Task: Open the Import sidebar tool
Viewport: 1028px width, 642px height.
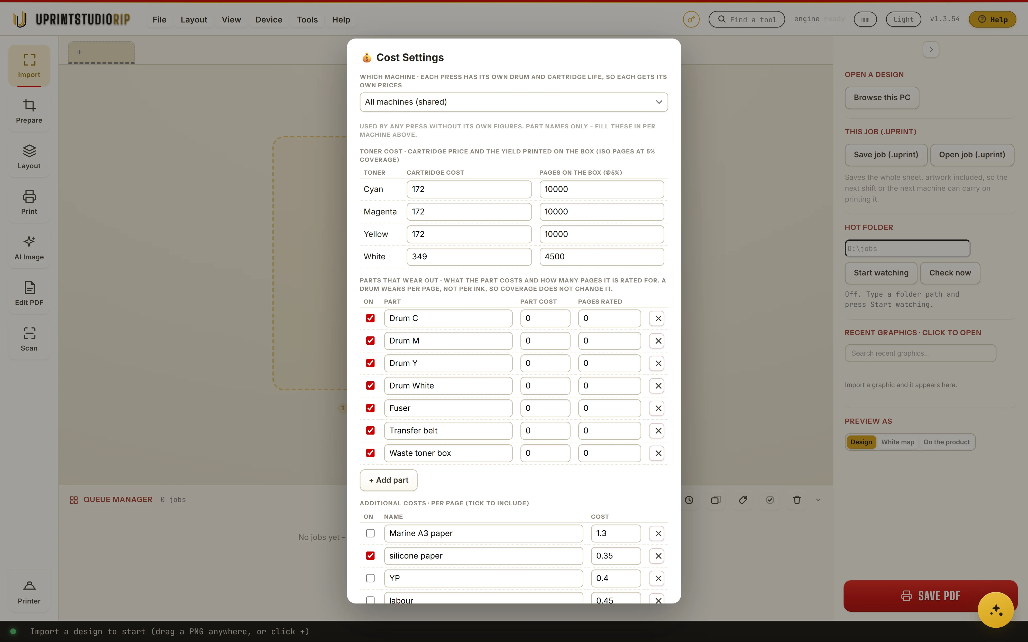Action: coord(29,66)
